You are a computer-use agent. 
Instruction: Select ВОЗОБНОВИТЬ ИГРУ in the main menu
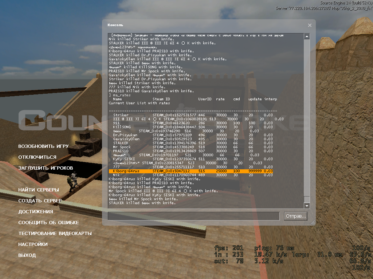(x=43, y=146)
